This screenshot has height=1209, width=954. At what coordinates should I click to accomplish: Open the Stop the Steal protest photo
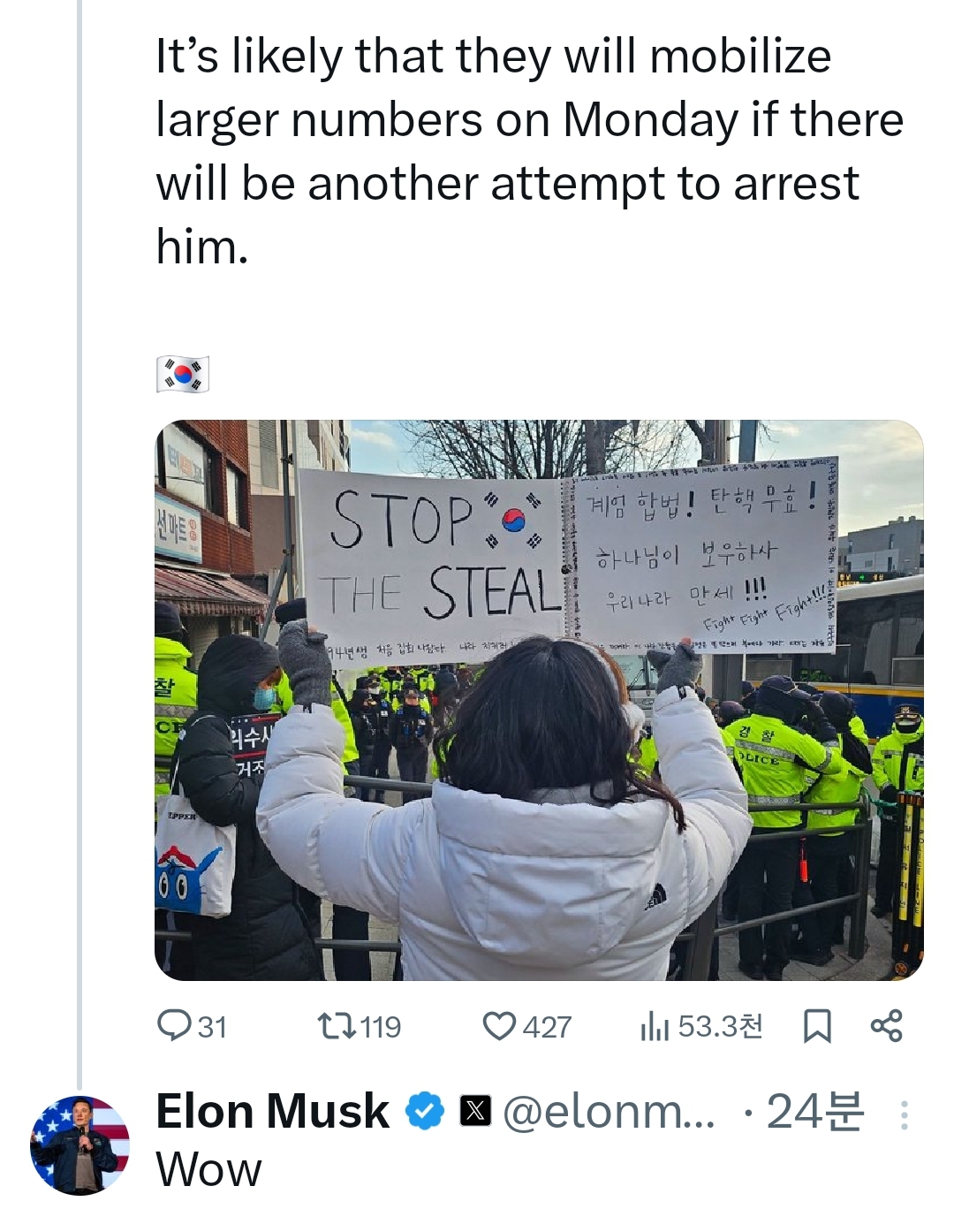point(539,700)
